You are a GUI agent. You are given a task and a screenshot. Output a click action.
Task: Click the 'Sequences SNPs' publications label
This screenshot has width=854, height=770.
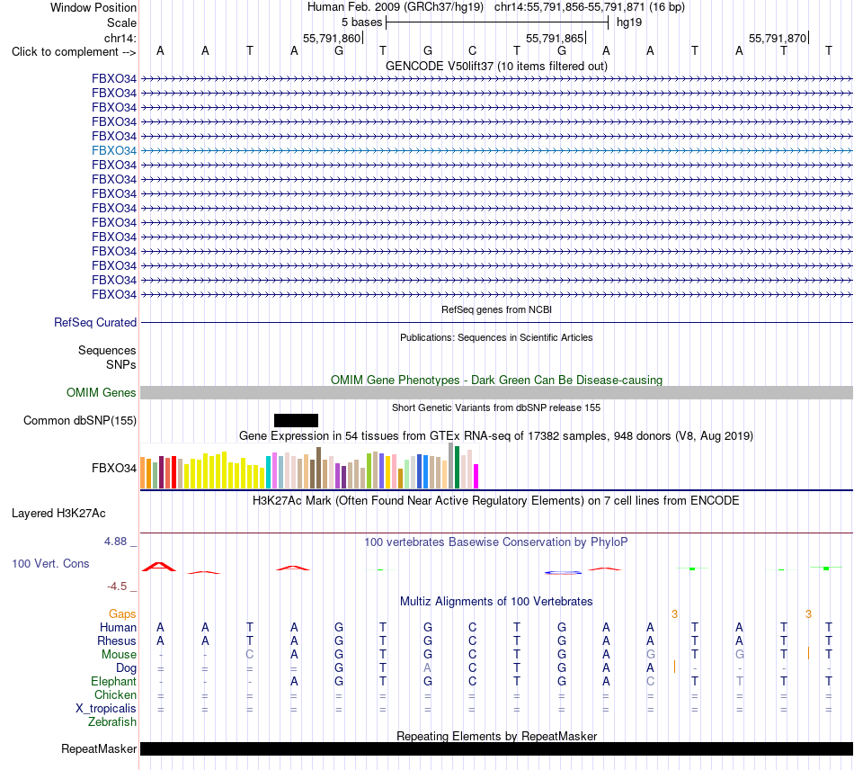click(x=107, y=357)
